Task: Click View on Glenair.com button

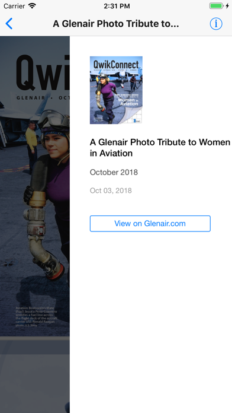Action: [150, 224]
